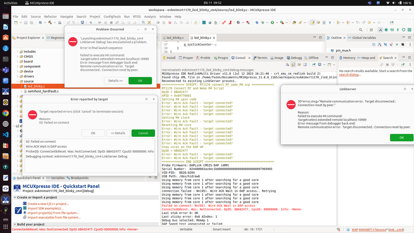Toggle Pin Console icon in Console toolbar
This screenshot has height=233, width=414.
point(314,64)
